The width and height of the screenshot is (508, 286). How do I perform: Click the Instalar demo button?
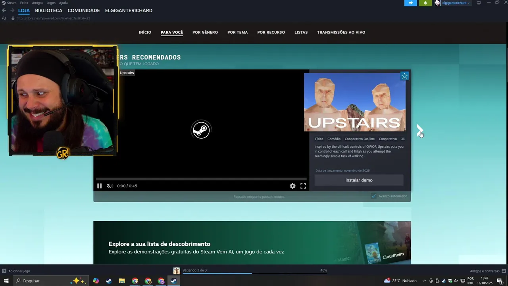point(359,180)
